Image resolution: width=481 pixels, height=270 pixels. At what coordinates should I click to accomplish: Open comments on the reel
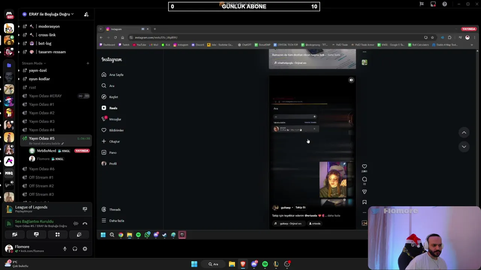pos(365,179)
